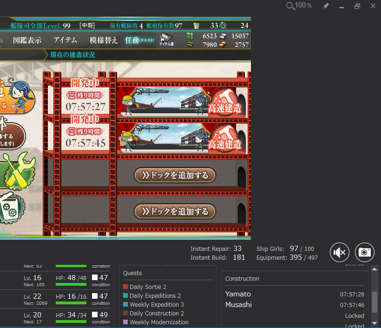The width and height of the screenshot is (381, 328).
Task: Click the HP 48/48 health bar
Action: 71,284
